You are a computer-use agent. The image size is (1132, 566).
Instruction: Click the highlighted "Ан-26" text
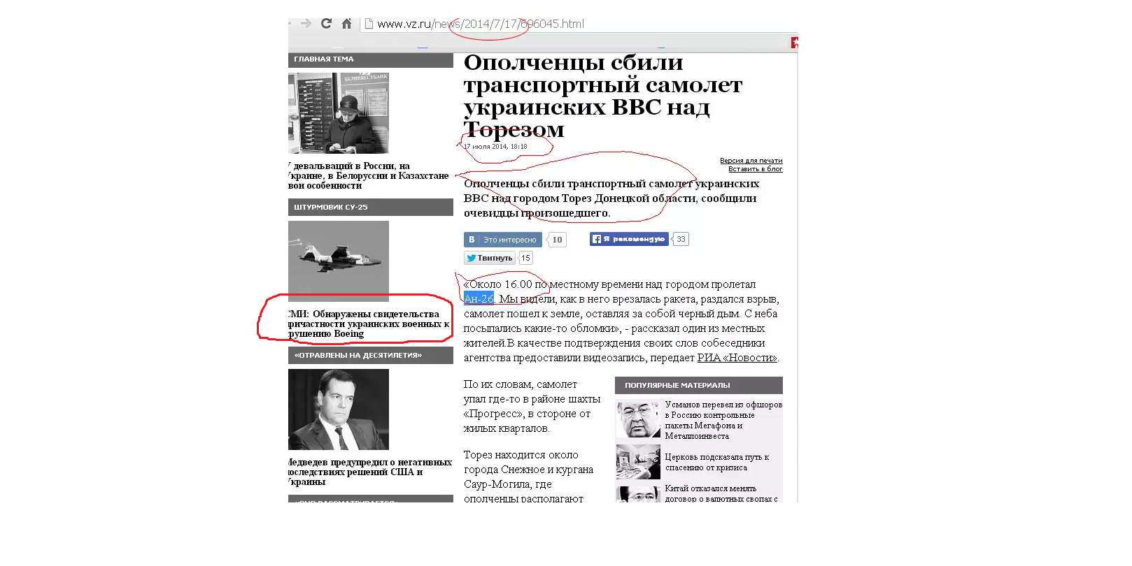tap(479, 299)
